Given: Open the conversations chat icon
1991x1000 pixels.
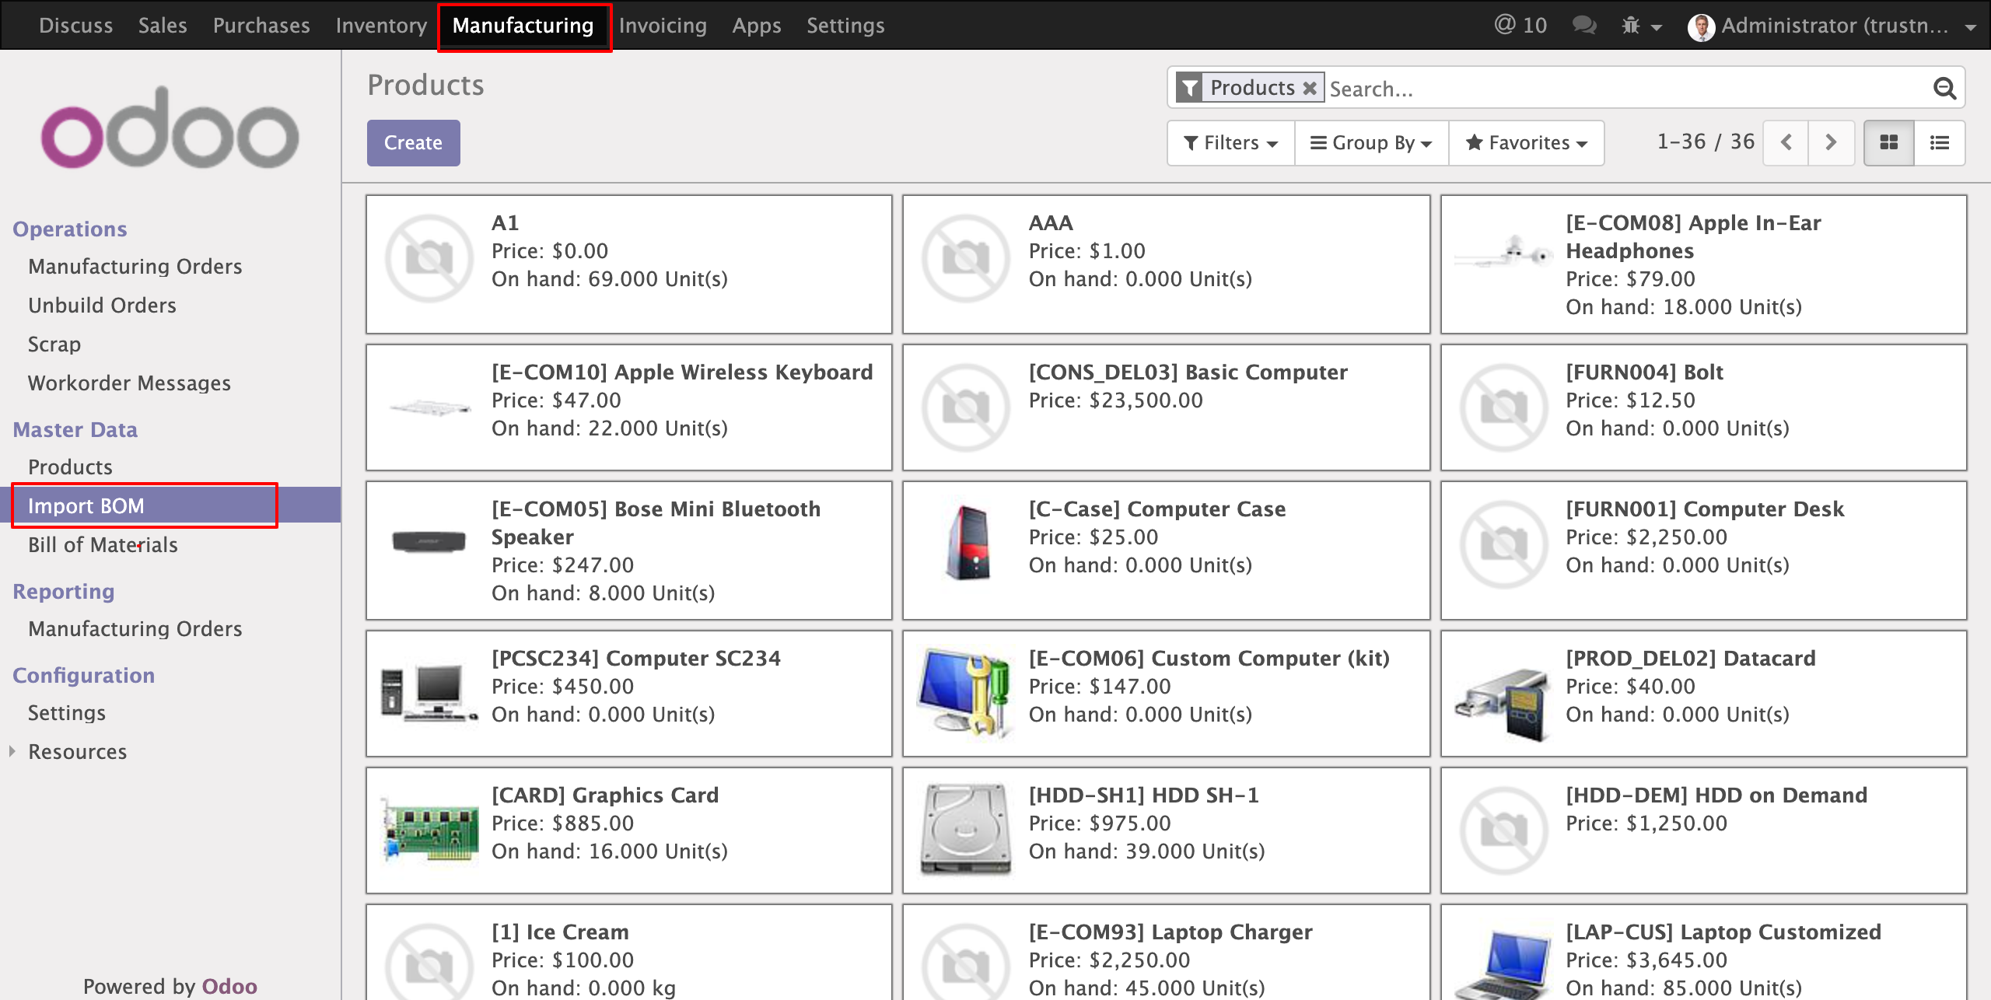Looking at the screenshot, I should (1583, 25).
